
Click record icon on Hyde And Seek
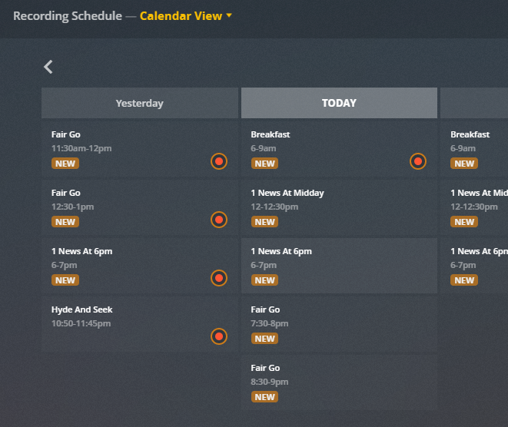click(219, 336)
